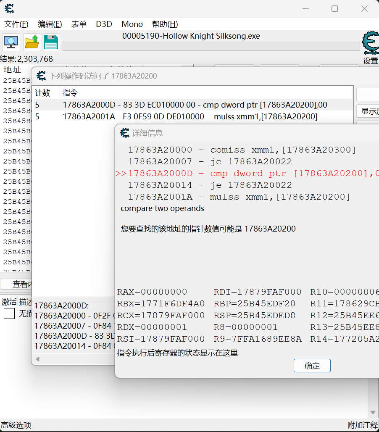The height and width of the screenshot is (432, 379).
Task: Open the 表单 menu
Action: pos(79,24)
